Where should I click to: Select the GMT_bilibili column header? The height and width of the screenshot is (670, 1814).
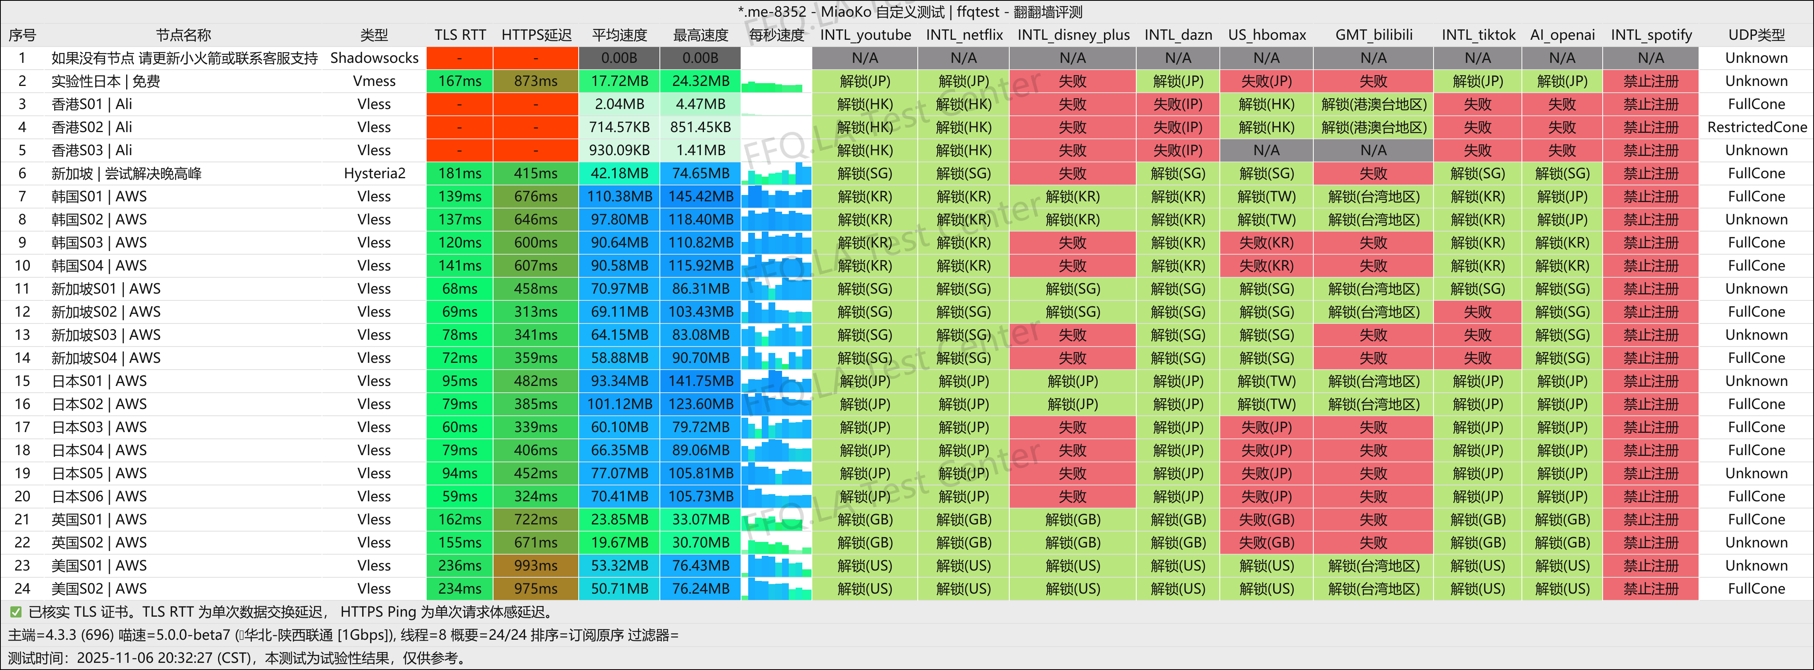point(1373,35)
